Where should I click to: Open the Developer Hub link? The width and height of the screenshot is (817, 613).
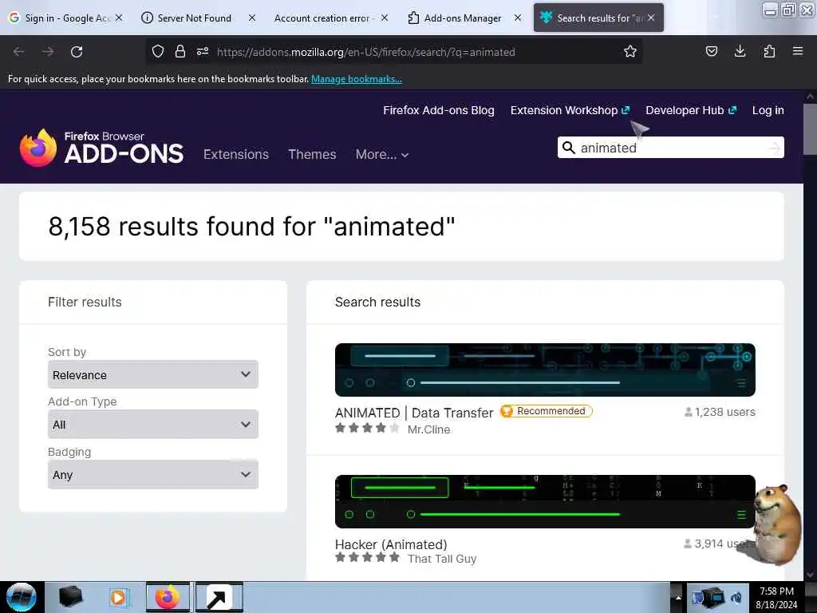(691, 110)
